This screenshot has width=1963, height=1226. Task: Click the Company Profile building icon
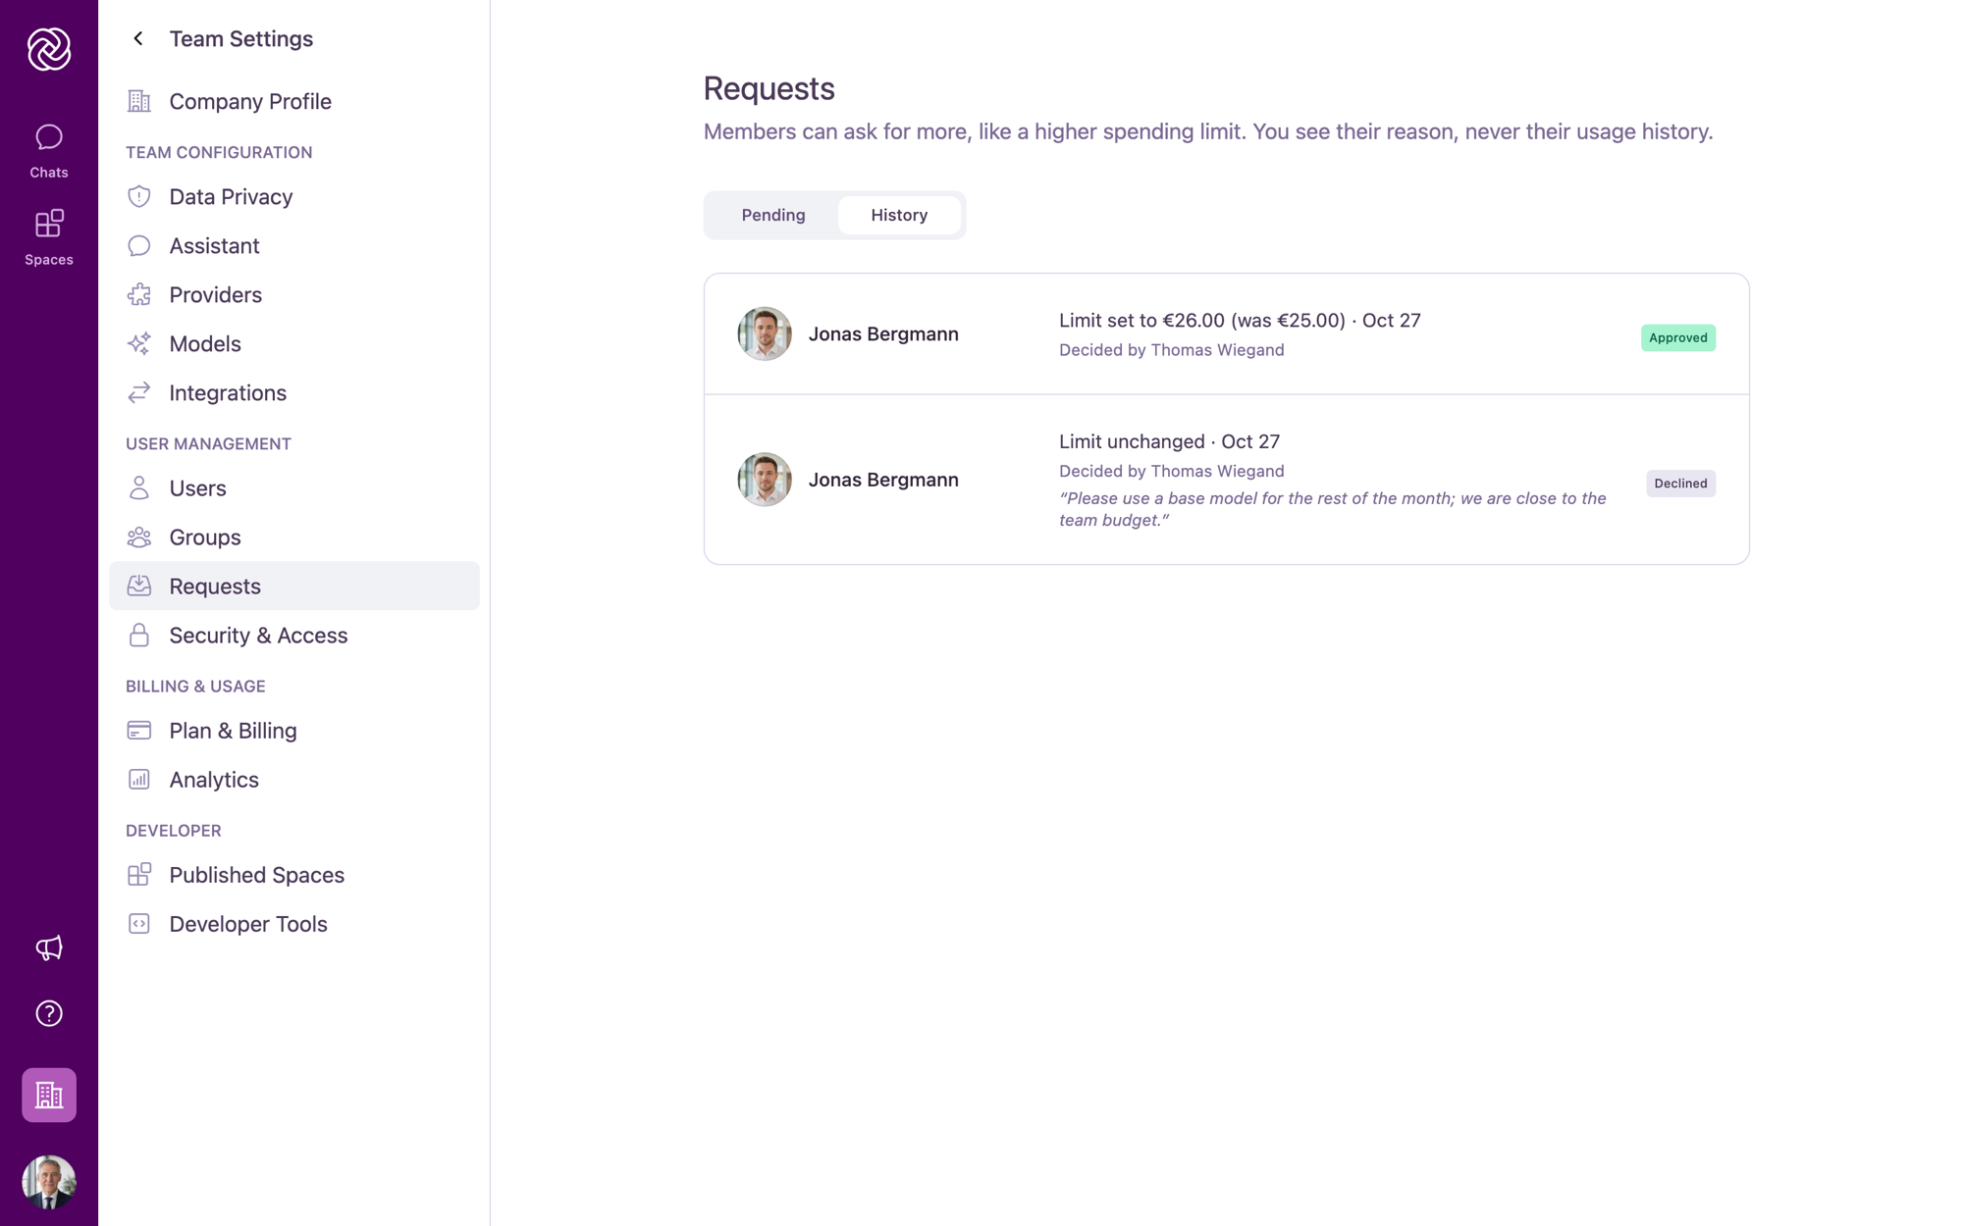coord(139,101)
